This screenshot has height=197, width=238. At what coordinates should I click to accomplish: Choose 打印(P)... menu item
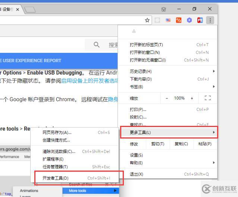167,109
